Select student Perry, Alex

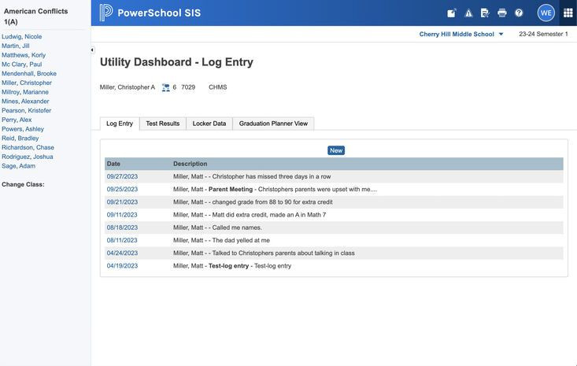17,120
